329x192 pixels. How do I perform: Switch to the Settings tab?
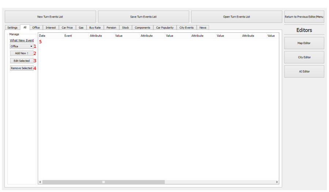12,28
